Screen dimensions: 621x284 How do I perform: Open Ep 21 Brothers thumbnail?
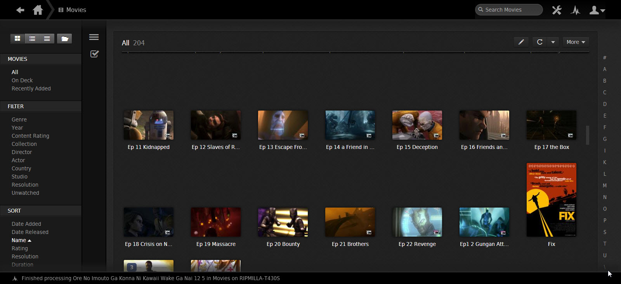point(350,222)
